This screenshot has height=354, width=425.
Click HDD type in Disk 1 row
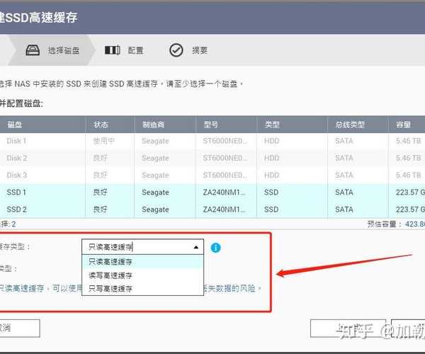point(271,141)
